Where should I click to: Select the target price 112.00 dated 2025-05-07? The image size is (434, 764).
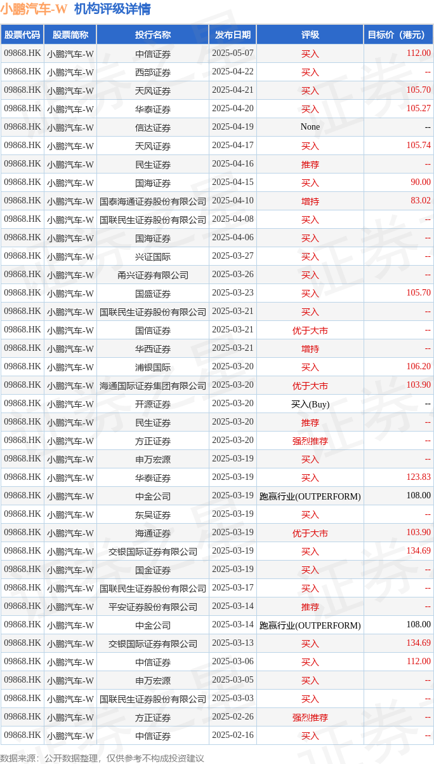pyautogui.click(x=418, y=53)
